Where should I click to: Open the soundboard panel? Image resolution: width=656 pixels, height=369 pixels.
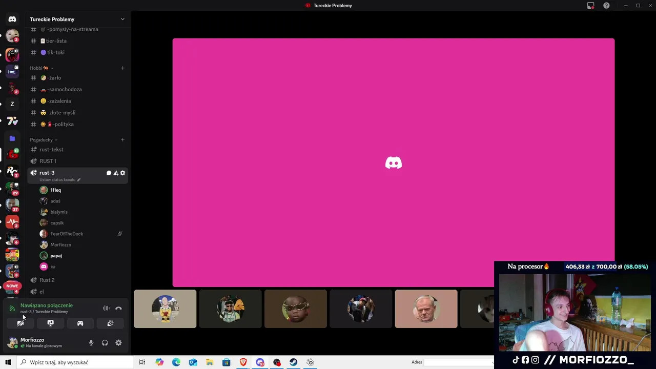110,323
